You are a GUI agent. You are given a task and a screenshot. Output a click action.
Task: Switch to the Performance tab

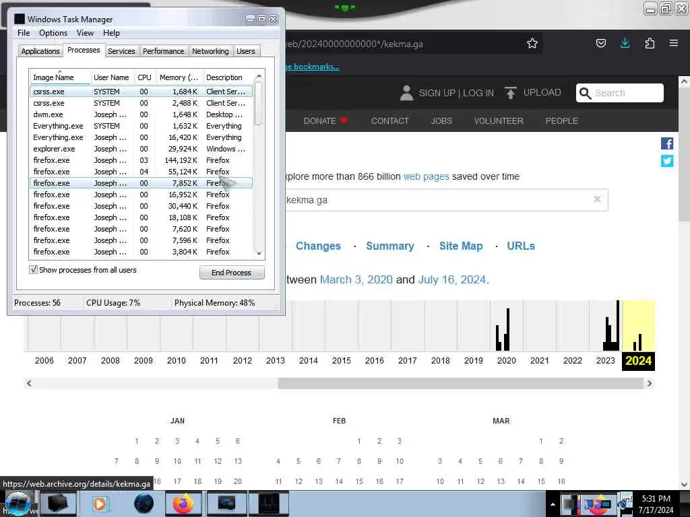point(163,51)
